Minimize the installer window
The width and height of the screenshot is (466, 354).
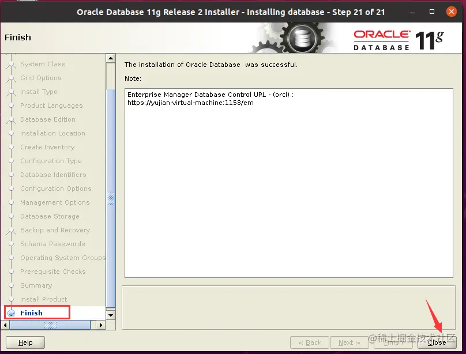412,12
